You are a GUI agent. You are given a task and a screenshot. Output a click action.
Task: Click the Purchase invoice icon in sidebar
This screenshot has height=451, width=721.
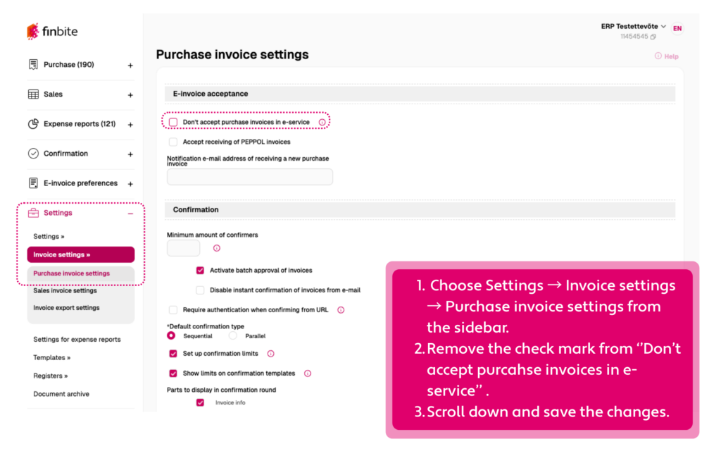(33, 65)
